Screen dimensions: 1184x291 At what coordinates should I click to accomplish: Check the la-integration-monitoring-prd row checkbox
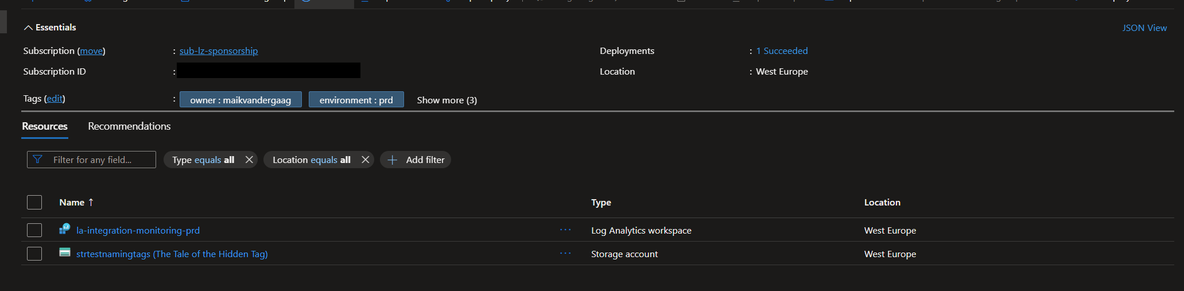(x=34, y=230)
